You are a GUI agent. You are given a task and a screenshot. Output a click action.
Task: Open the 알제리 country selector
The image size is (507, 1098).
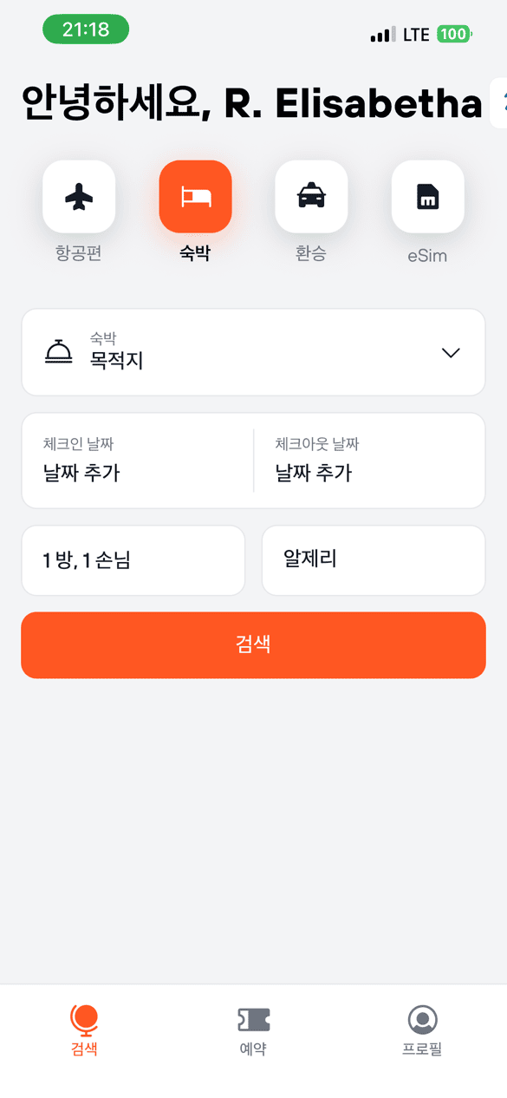[373, 560]
